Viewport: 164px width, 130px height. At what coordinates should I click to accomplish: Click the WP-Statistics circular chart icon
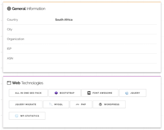click(17, 116)
